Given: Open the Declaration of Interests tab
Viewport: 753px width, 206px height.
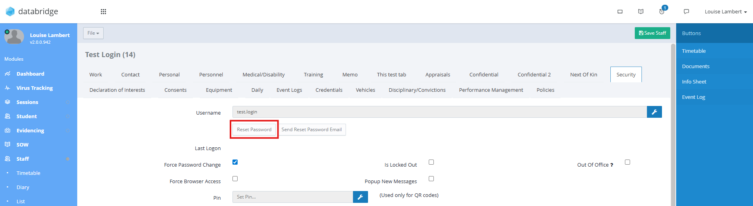Looking at the screenshot, I should (x=117, y=90).
